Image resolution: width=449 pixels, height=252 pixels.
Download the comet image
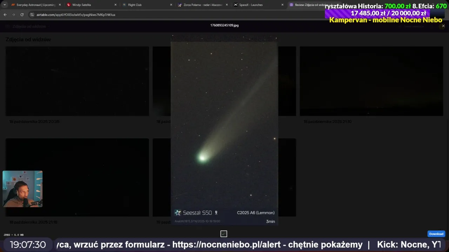tap(436, 234)
